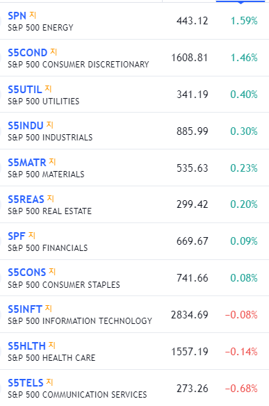Open the S5COND ticker link
This screenshot has width=269, height=406.
coord(27,53)
